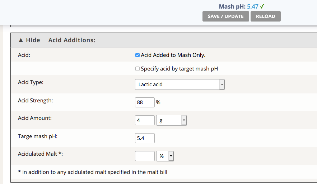Image resolution: width=317 pixels, height=184 pixels.
Task: Click the green mash pH checkmark icon
Action: coord(262,6)
